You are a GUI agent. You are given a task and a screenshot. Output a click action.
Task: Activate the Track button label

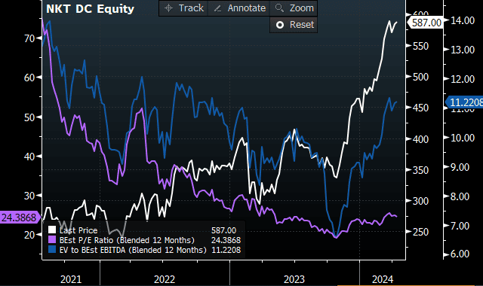(191, 8)
